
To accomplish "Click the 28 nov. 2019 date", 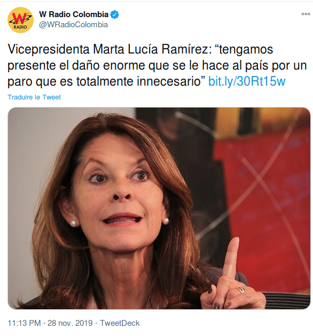I will [x=70, y=323].
